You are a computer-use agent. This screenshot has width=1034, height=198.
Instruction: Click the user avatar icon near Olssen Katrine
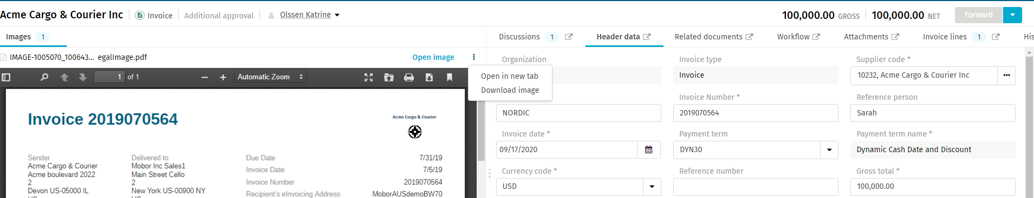click(271, 16)
